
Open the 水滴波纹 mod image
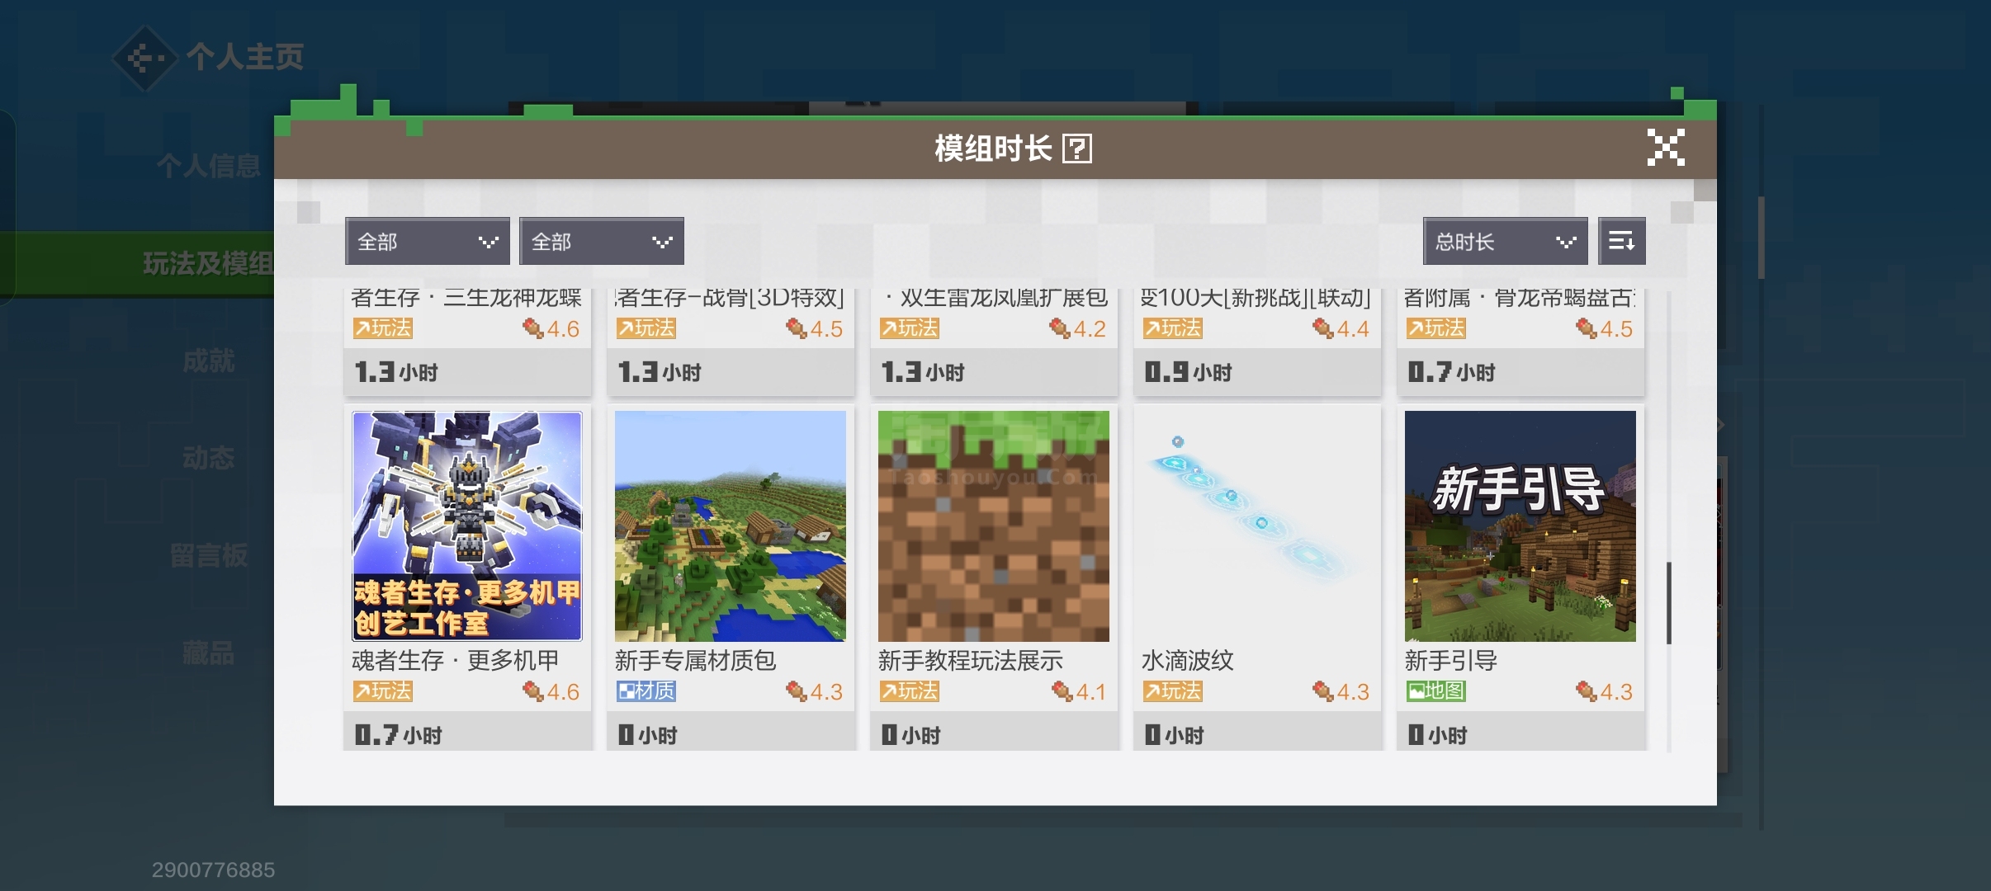pyautogui.click(x=1256, y=526)
